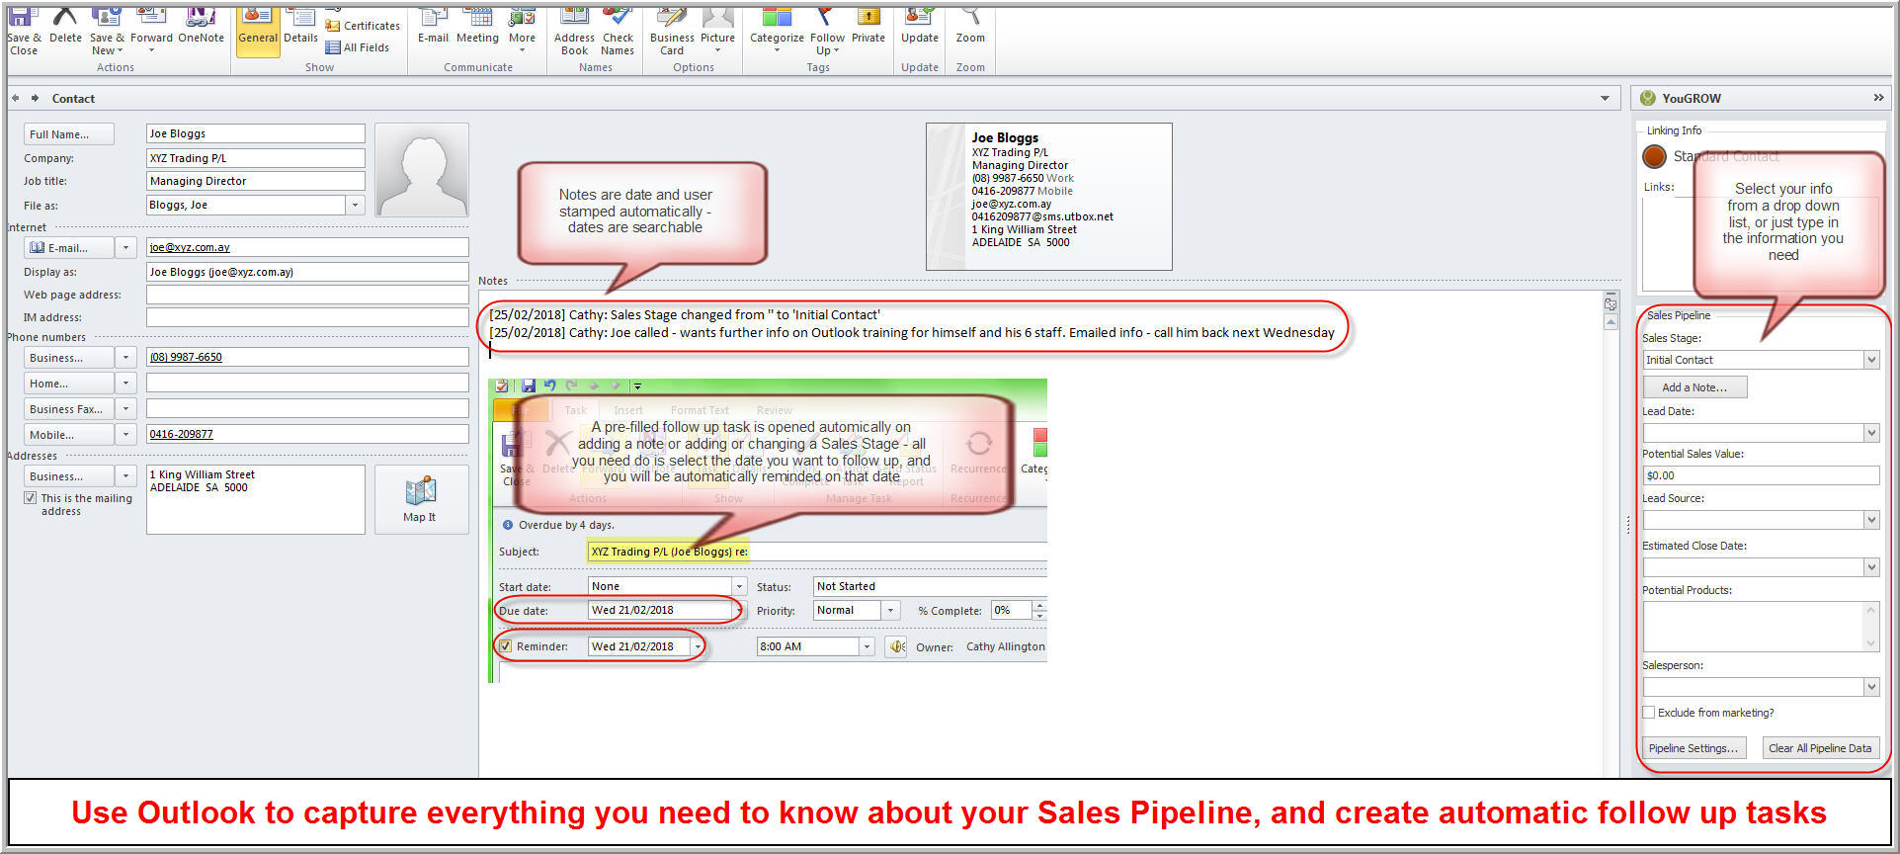Click Add a Note button
Viewport: 1900px width, 854px height.
click(x=1694, y=387)
